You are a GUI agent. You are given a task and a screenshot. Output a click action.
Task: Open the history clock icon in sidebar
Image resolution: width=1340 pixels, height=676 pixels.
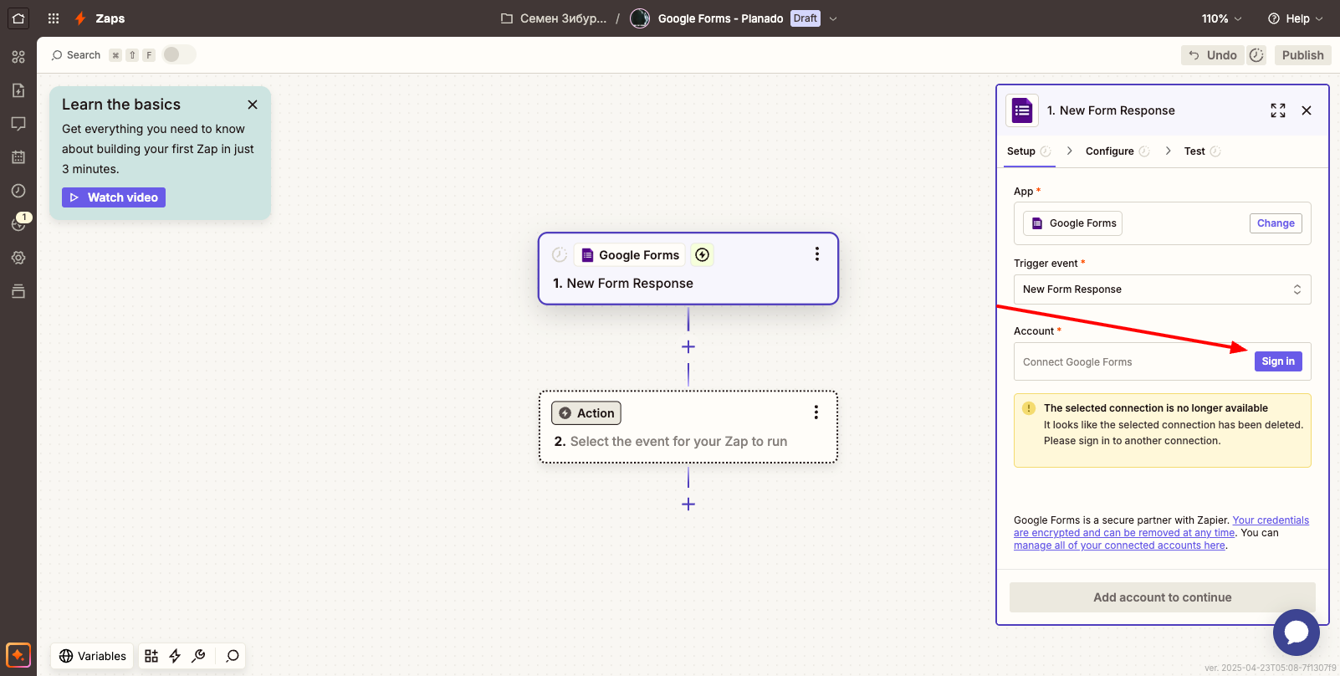click(x=18, y=191)
